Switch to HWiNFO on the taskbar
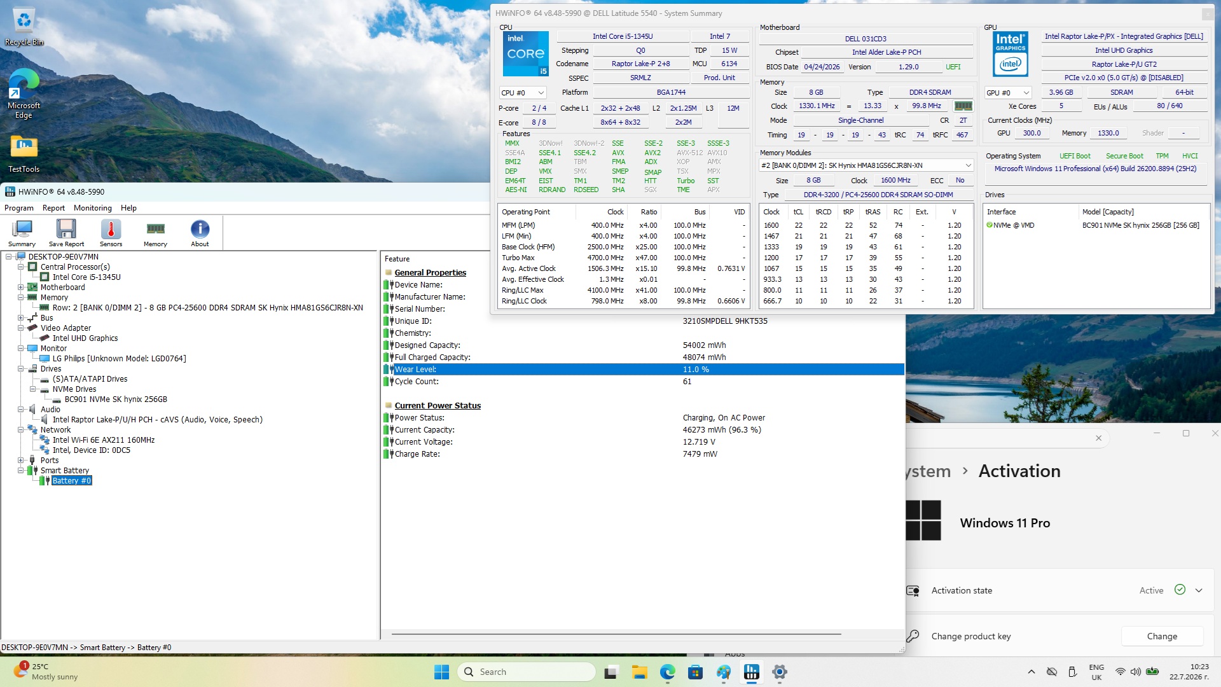 tap(751, 672)
